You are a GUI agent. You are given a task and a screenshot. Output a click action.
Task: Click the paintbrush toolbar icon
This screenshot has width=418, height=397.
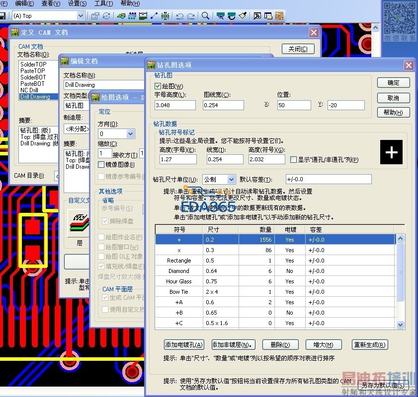coord(243,16)
